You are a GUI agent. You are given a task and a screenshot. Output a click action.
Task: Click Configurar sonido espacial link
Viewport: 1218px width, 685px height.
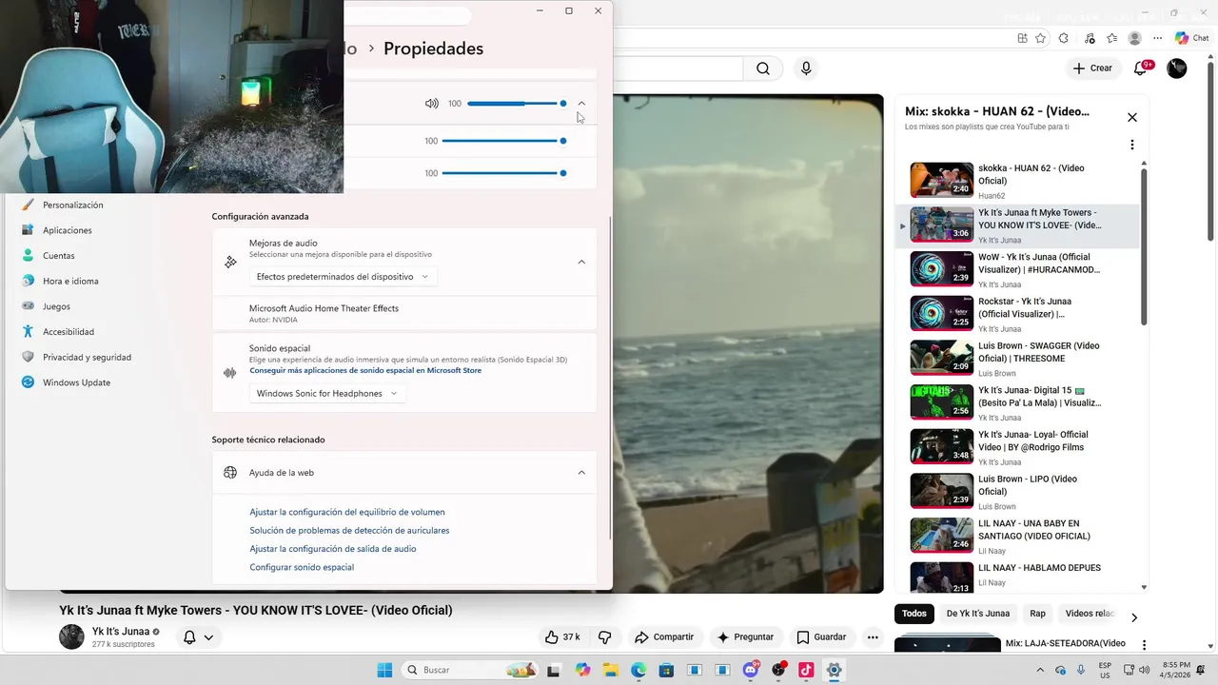click(302, 567)
